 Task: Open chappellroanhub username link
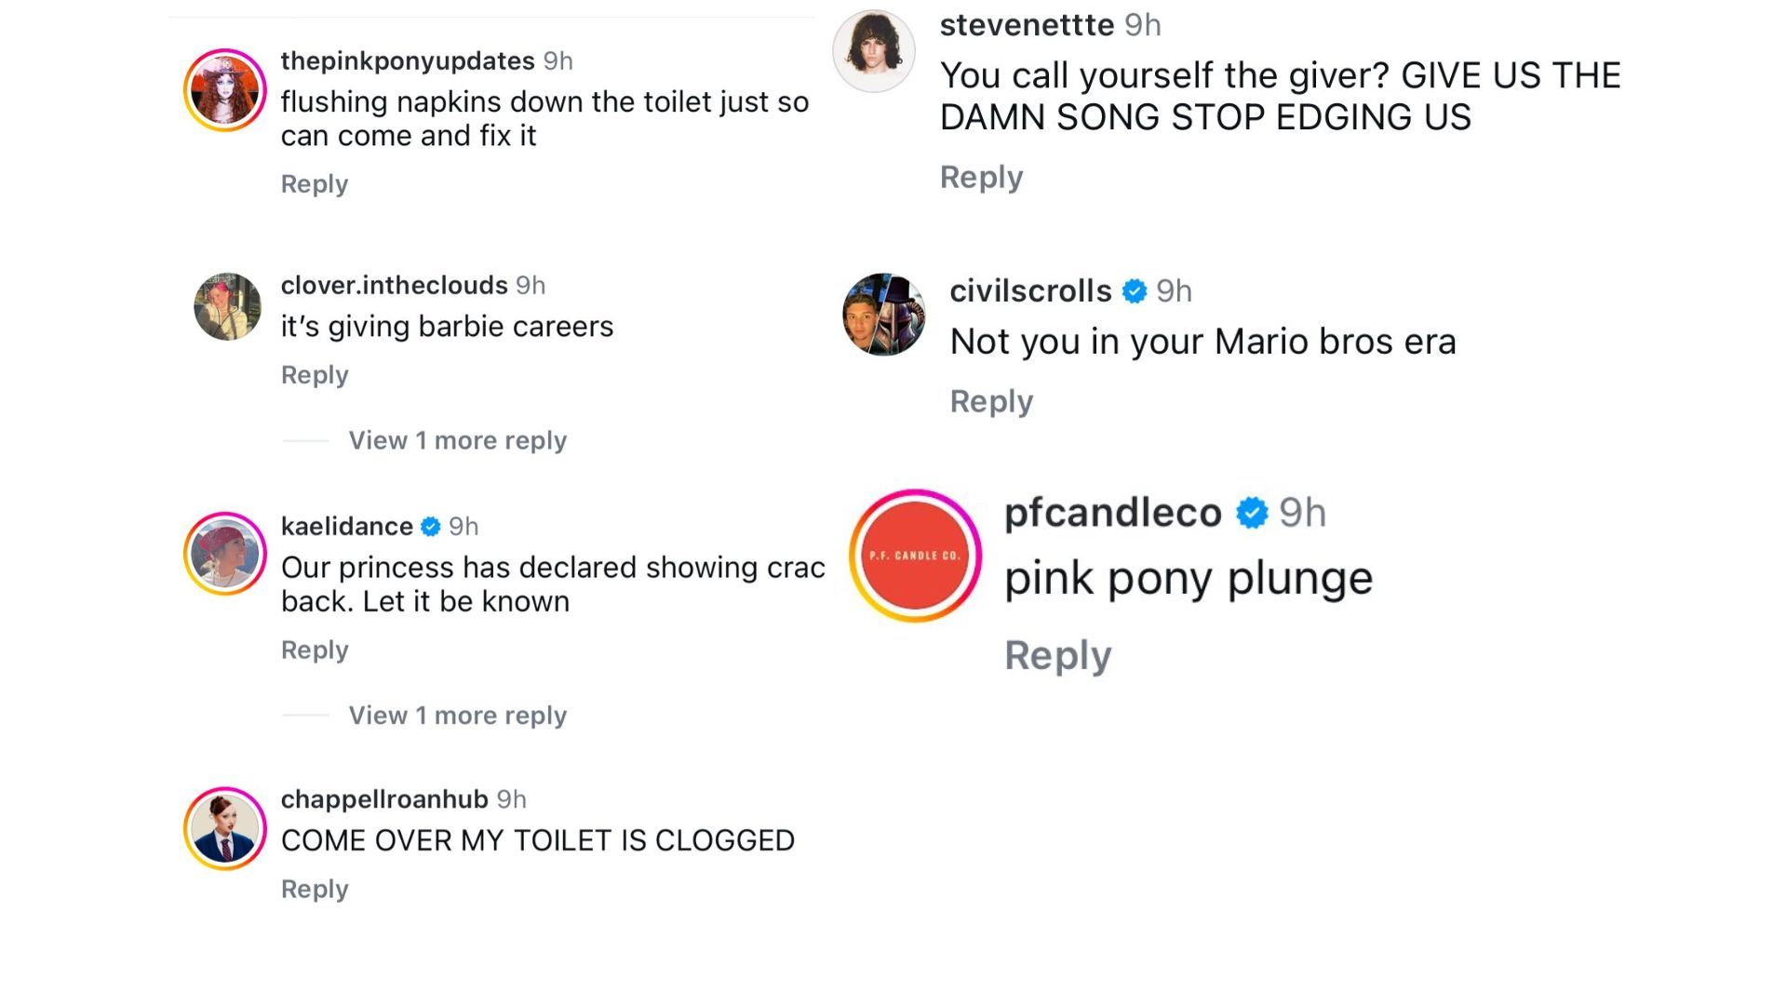coord(384,799)
